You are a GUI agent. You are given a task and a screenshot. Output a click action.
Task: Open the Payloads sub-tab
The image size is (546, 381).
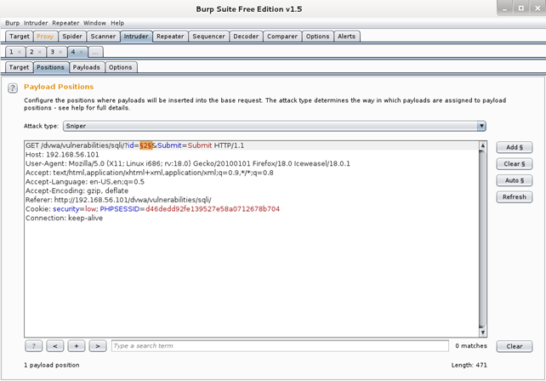(x=87, y=67)
